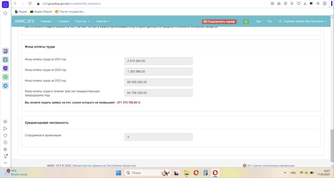Click the Windows Start button
The height and width of the screenshot is (178, 334).
[x=119, y=173]
